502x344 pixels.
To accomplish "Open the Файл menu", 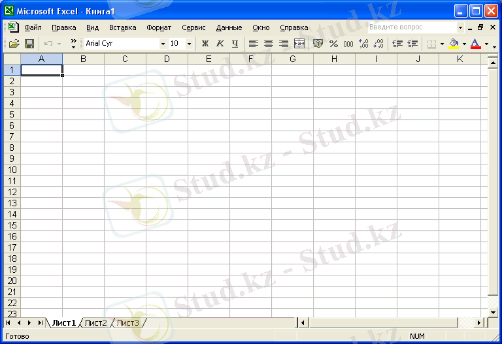I will pos(33,27).
